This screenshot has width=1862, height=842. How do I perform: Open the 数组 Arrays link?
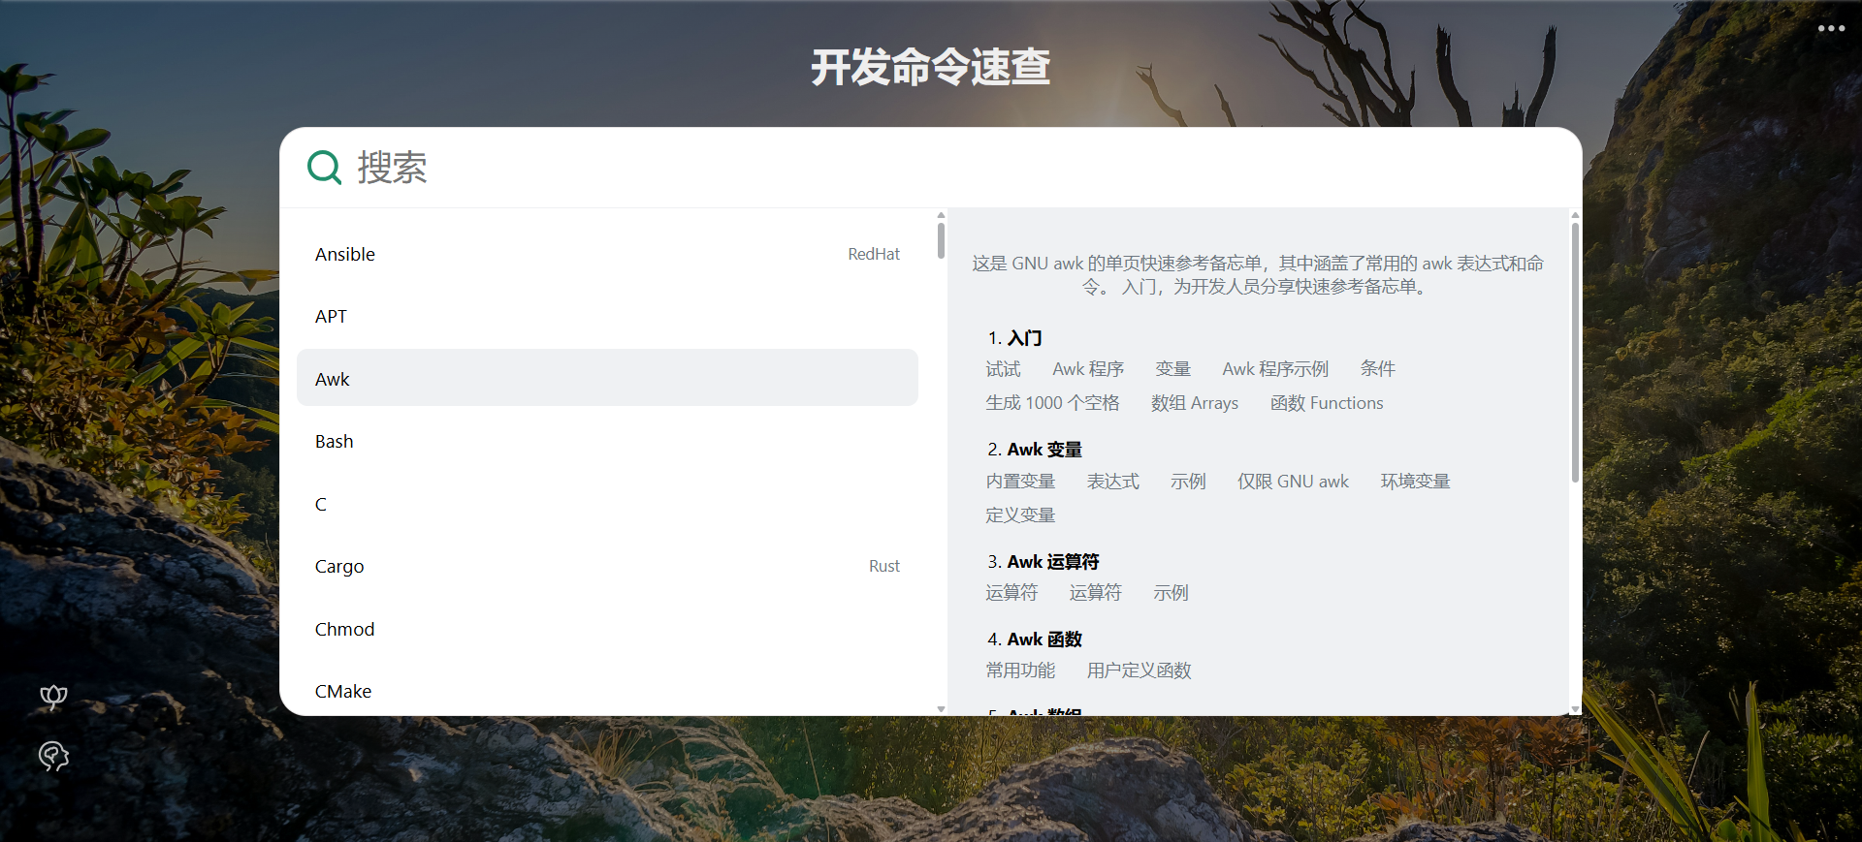pyautogui.click(x=1195, y=403)
